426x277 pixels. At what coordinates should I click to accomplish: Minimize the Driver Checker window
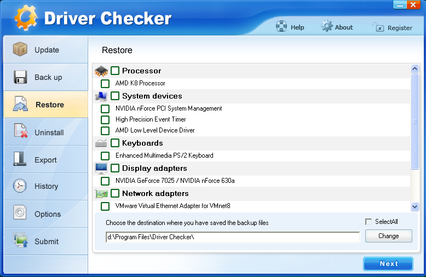[x=400, y=5]
